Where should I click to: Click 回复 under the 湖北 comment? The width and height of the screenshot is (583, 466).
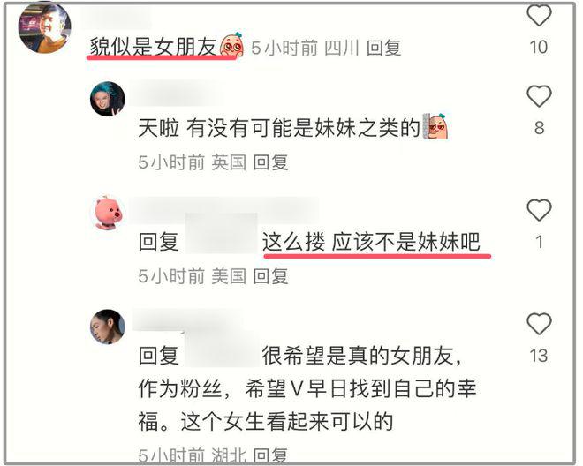point(270,455)
